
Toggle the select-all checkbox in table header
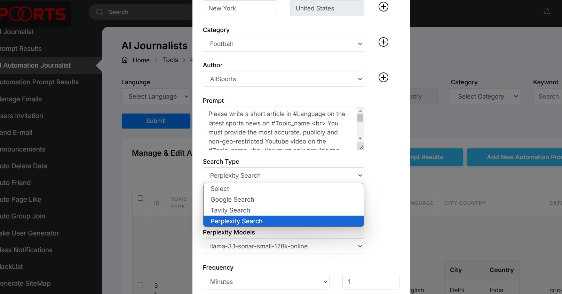click(x=140, y=198)
